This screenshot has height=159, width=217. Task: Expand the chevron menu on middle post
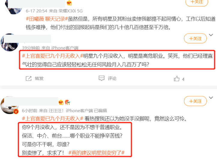[x=211, y=35]
